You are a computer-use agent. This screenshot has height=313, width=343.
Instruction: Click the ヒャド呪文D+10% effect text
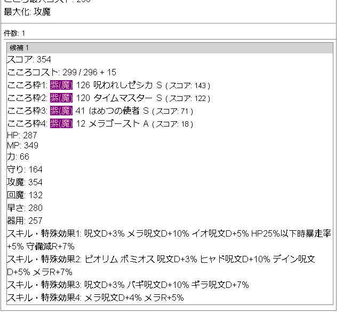point(235,259)
